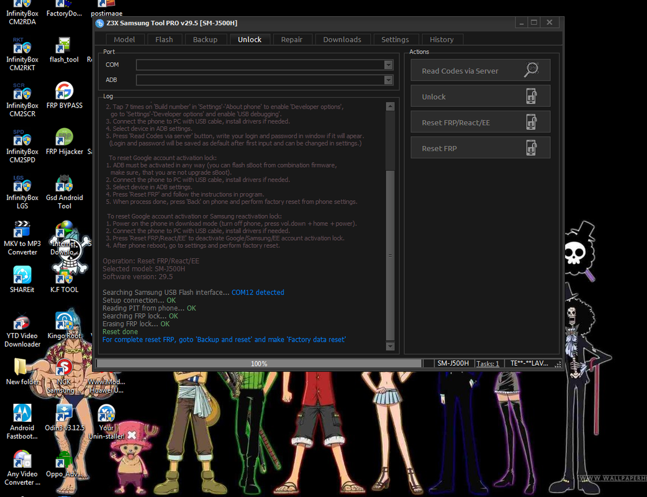This screenshot has width=647, height=497.
Task: Open FactoryDo... desktop shortcut
Action: [x=64, y=8]
